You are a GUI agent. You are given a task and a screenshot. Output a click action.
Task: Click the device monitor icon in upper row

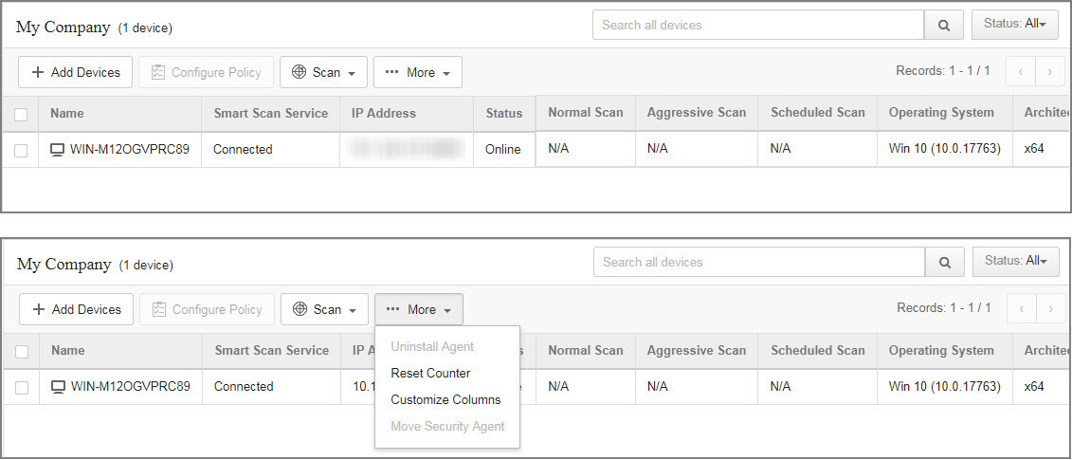pyautogui.click(x=58, y=150)
